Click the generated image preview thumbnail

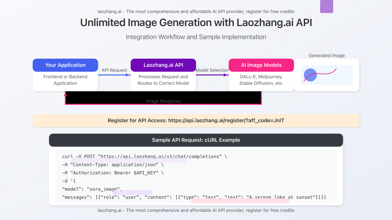(x=327, y=75)
